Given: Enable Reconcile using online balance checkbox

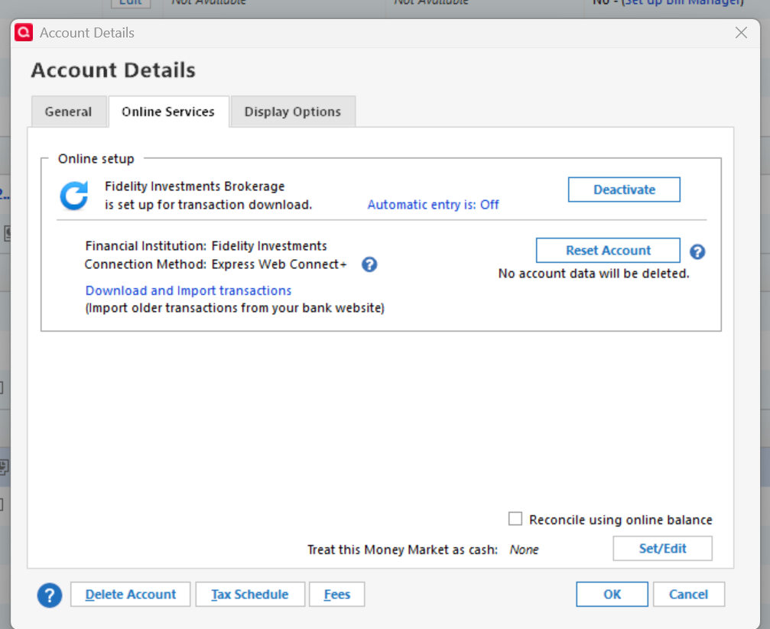Looking at the screenshot, I should [x=515, y=518].
